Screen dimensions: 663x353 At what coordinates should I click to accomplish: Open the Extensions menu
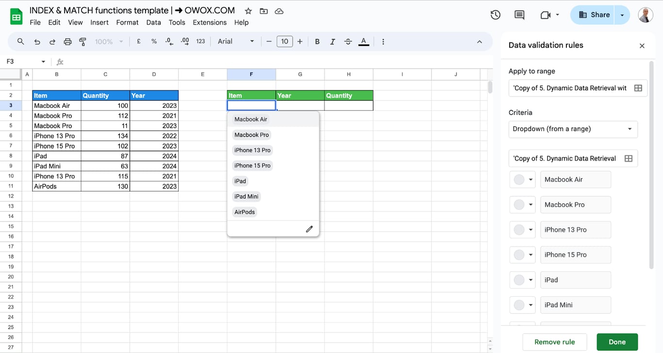point(210,22)
